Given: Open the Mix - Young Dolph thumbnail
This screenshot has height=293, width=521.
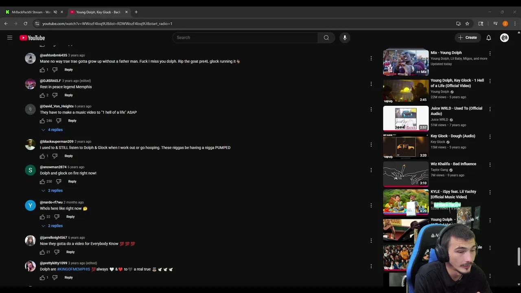Looking at the screenshot, I should point(406,62).
